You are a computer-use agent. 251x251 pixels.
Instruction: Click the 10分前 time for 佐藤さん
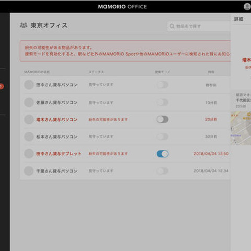pos(211,102)
